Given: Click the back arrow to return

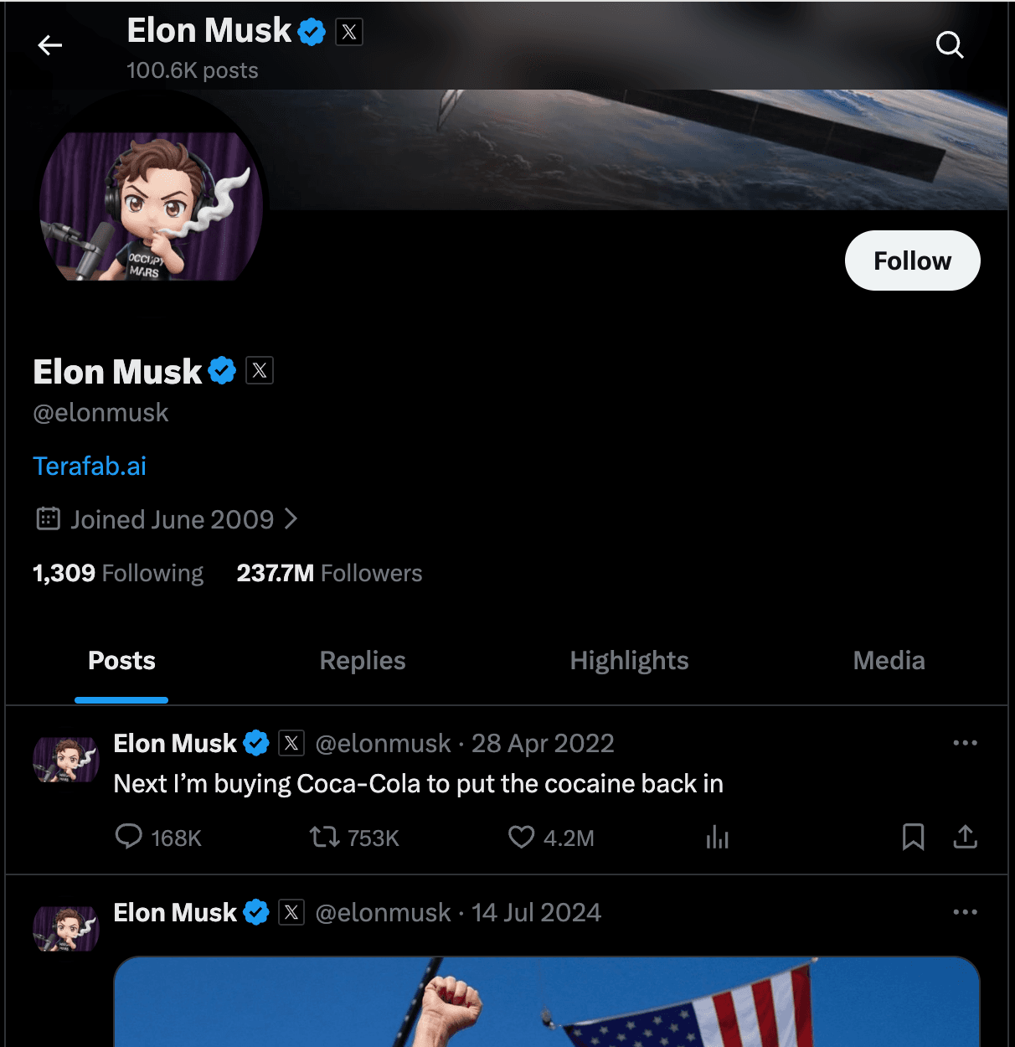Looking at the screenshot, I should pos(49,45).
